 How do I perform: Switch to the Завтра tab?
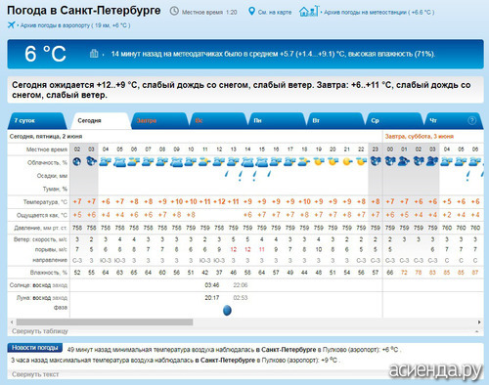pyautogui.click(x=158, y=121)
